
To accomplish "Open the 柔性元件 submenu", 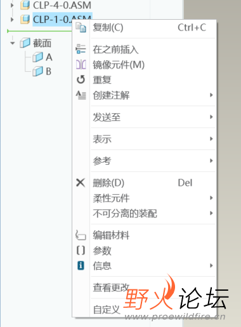I will [153, 198].
